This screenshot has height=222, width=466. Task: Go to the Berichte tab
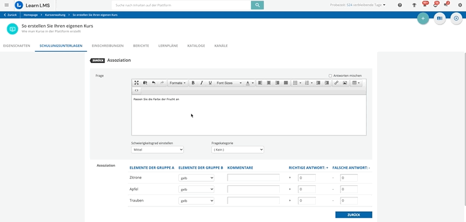point(141,46)
